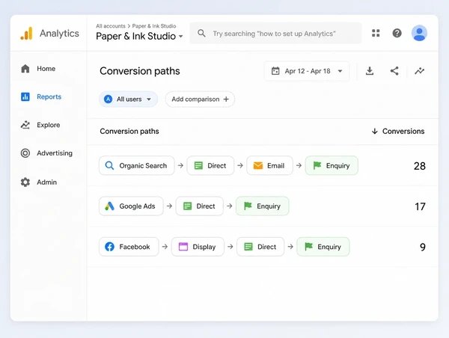Image resolution: width=449 pixels, height=338 pixels.
Task: Open insights sparkline icon
Action: click(x=419, y=71)
